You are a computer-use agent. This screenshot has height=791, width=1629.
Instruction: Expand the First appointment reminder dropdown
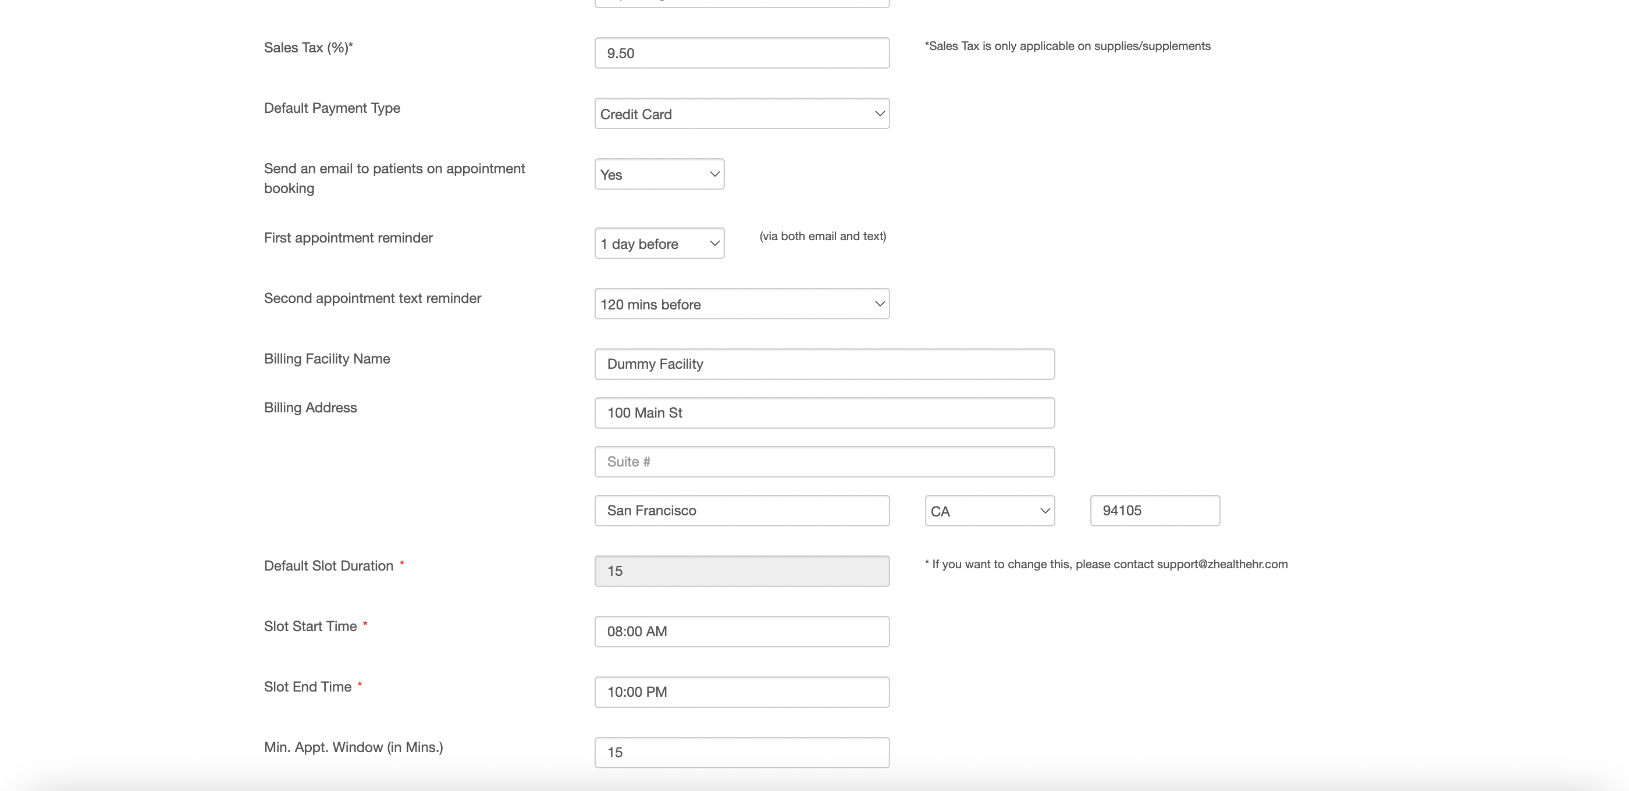click(x=659, y=244)
